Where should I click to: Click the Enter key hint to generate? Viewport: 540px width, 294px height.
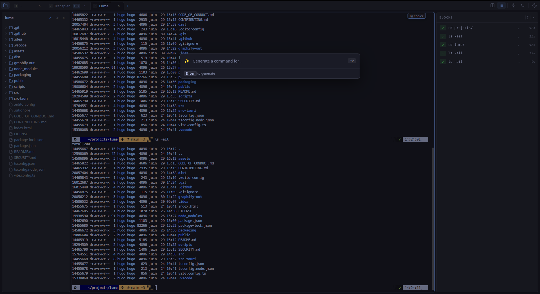[190, 73]
